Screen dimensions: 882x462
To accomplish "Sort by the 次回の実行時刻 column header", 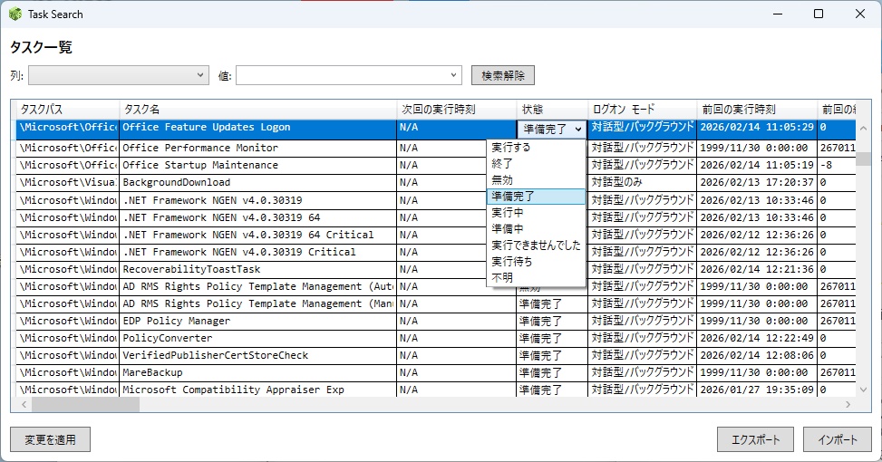I will point(456,110).
